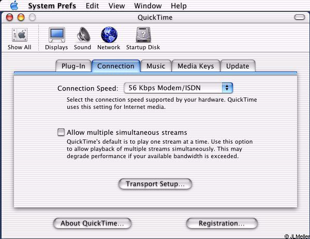This screenshot has height=239, width=310.
Task: Open the Edit menu
Action: point(92,6)
